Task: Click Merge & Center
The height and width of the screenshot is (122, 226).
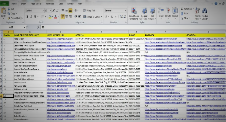Action: pyautogui.click(x=92, y=17)
